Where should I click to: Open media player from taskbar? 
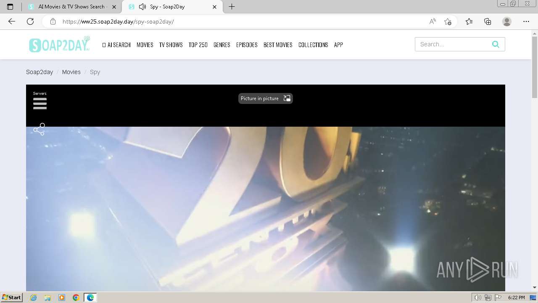[x=62, y=298]
